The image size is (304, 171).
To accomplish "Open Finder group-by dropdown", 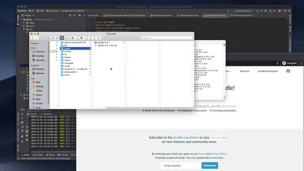I will click(x=74, y=38).
